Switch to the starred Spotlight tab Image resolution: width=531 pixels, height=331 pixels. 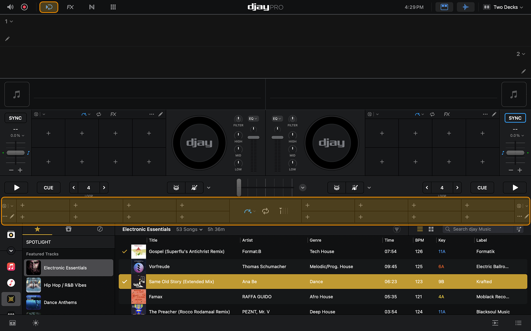pos(37,229)
